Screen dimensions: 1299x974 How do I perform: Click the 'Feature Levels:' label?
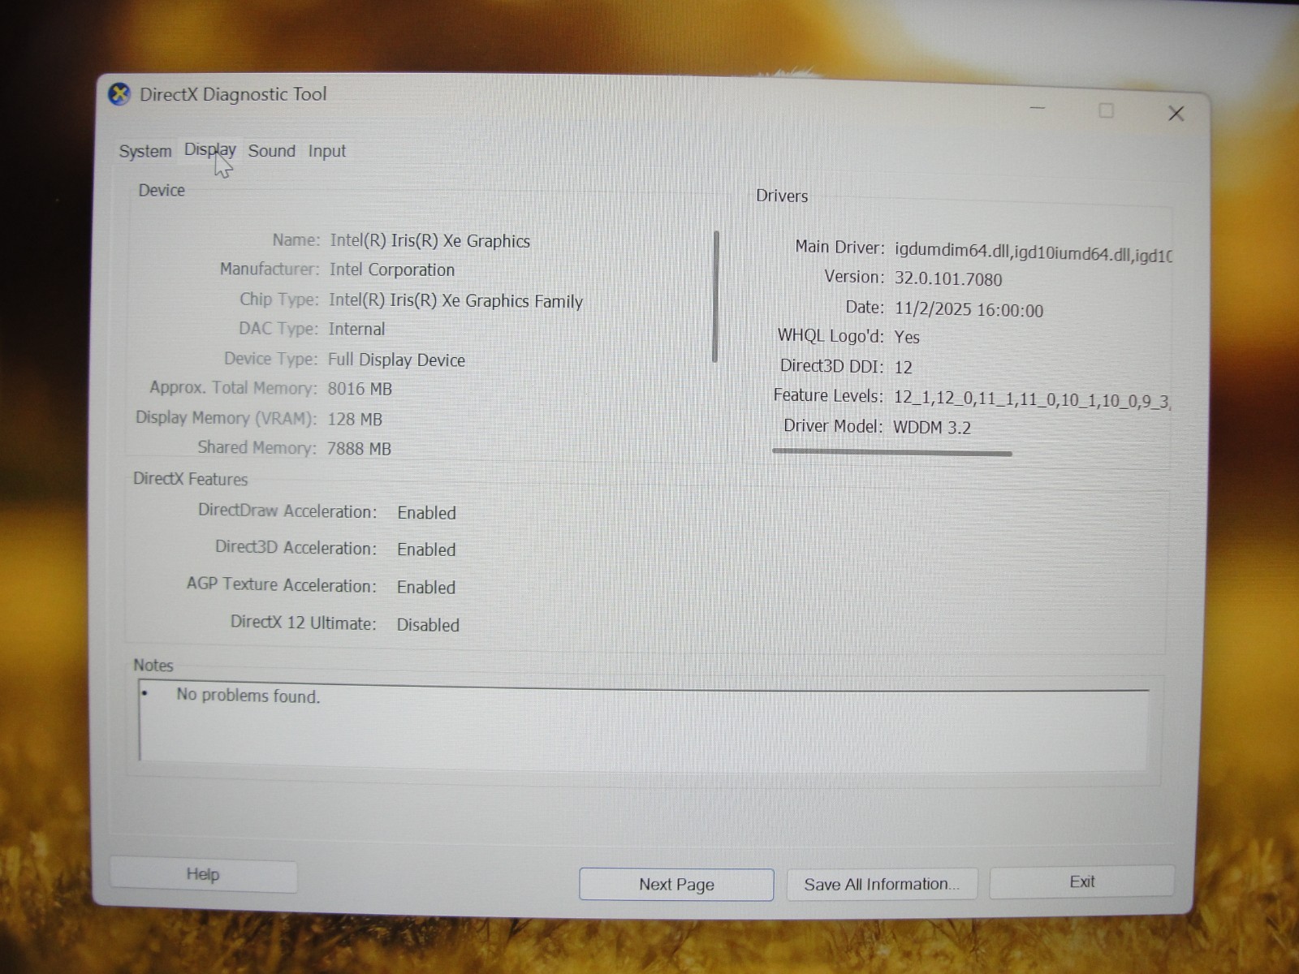pyautogui.click(x=828, y=395)
